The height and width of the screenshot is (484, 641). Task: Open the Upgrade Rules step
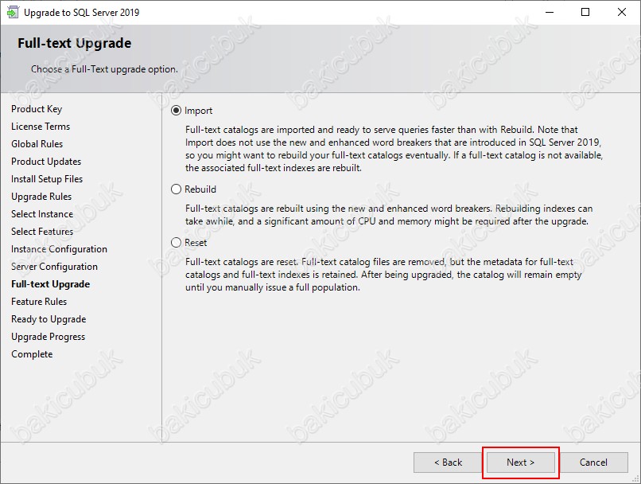(x=41, y=197)
